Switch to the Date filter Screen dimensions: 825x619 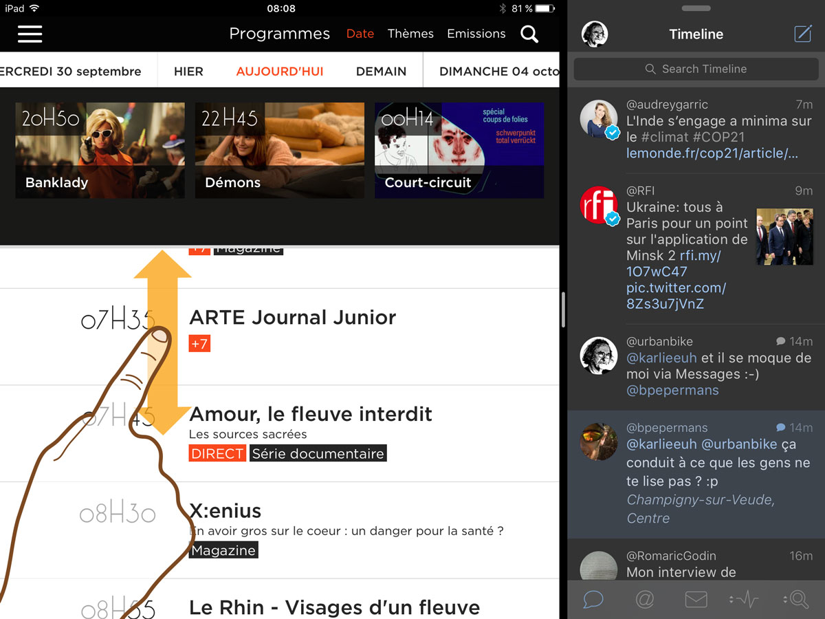pyautogui.click(x=360, y=34)
